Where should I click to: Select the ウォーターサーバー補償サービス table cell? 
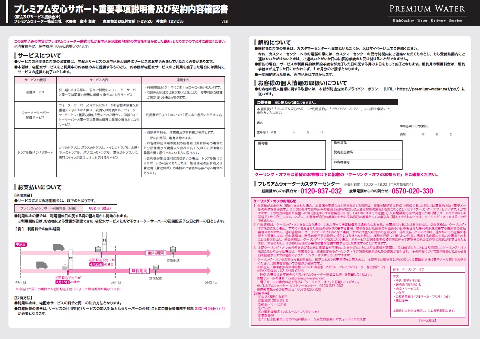35,115
